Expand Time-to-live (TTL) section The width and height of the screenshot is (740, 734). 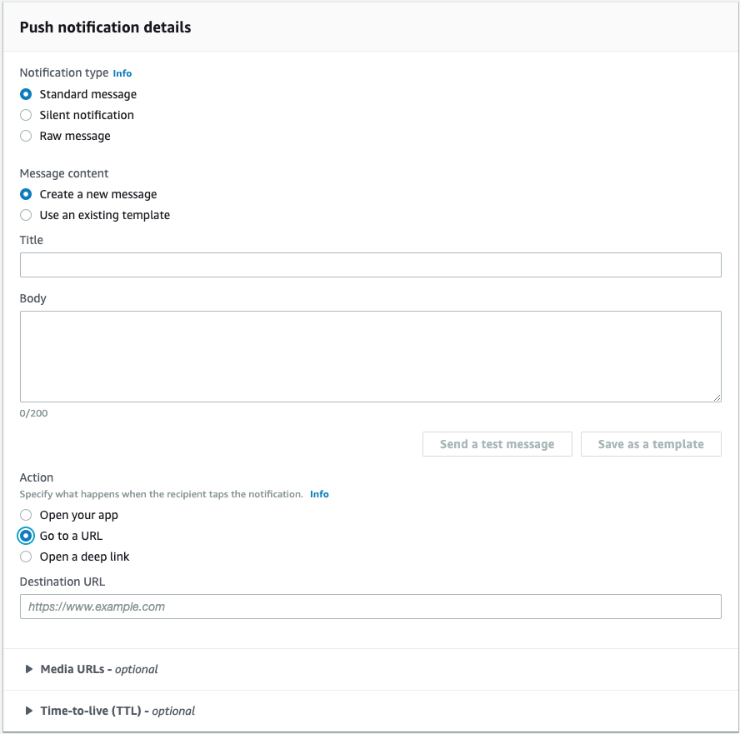pos(117,711)
